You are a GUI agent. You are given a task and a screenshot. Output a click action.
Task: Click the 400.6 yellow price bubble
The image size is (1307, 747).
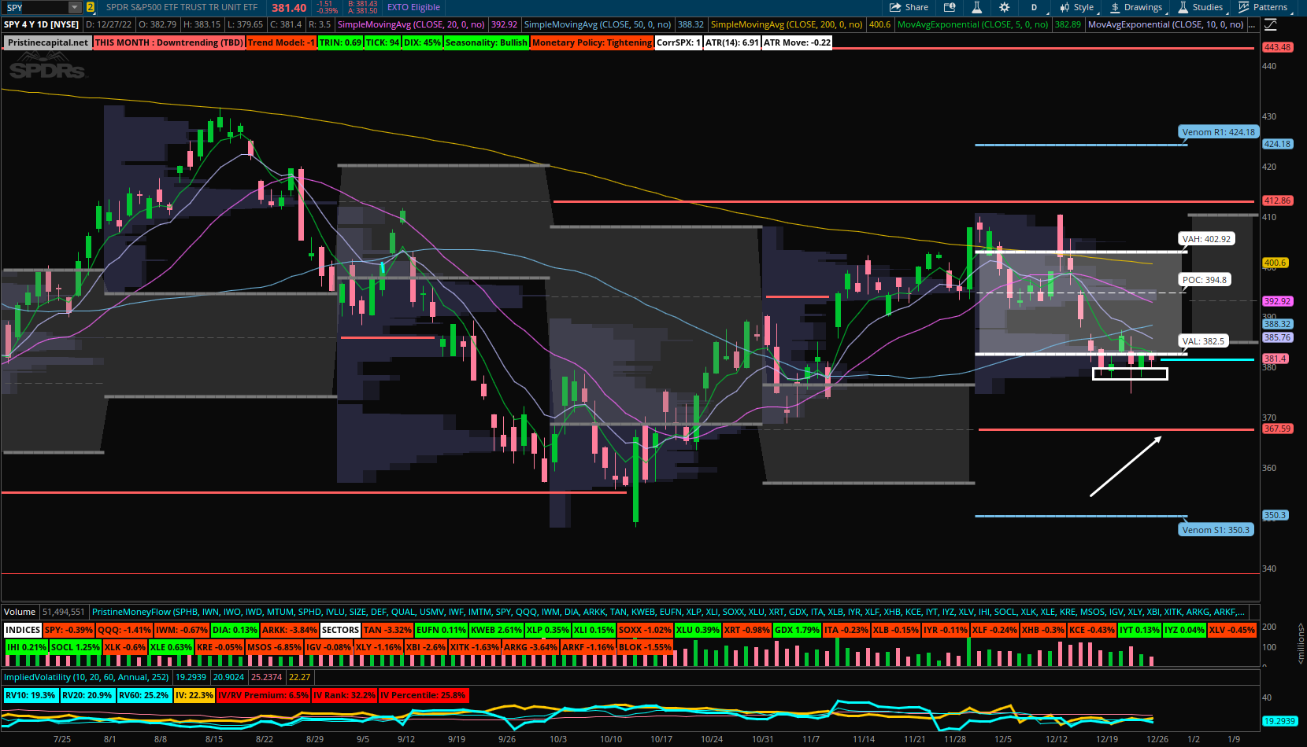(x=1275, y=263)
